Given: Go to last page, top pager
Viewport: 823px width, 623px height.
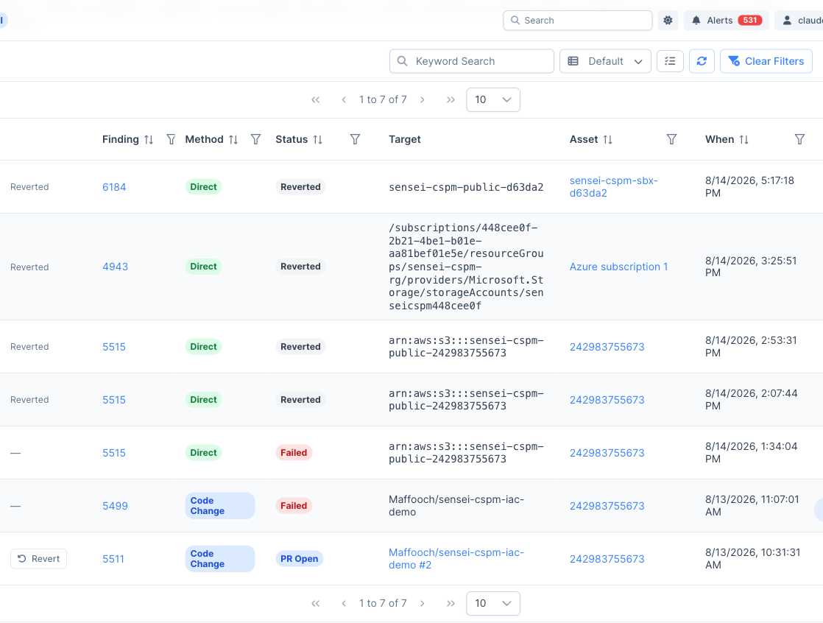Looking at the screenshot, I should [451, 99].
